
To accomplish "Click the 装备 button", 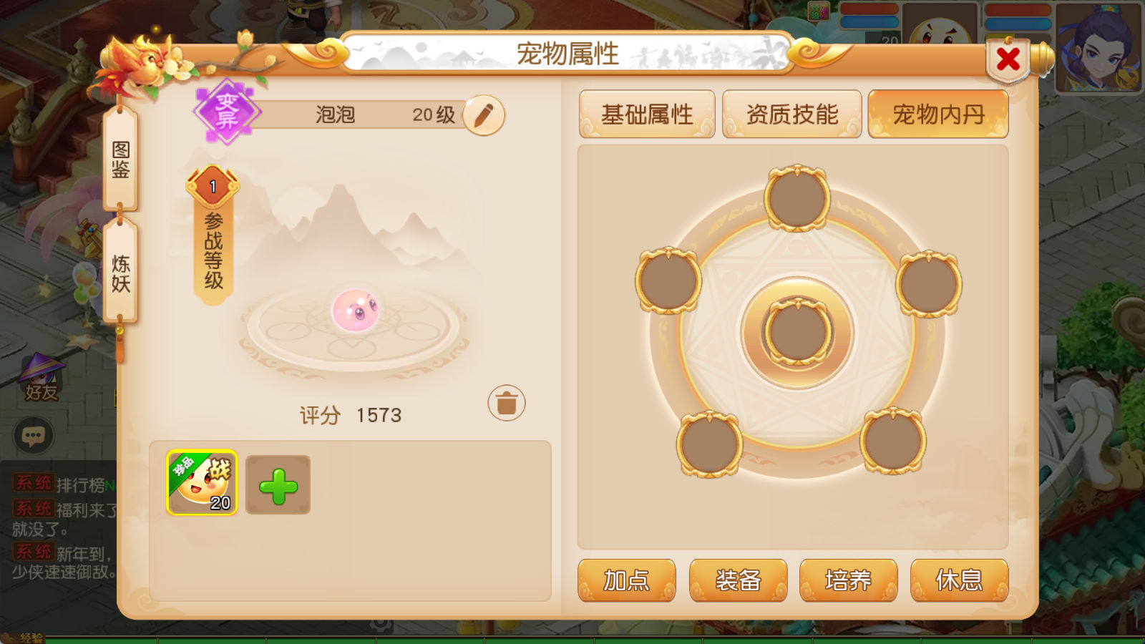I will (x=738, y=580).
